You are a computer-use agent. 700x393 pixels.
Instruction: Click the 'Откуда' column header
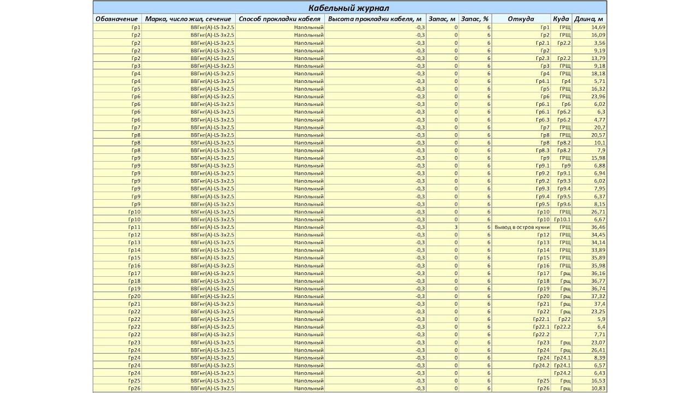[x=521, y=19]
